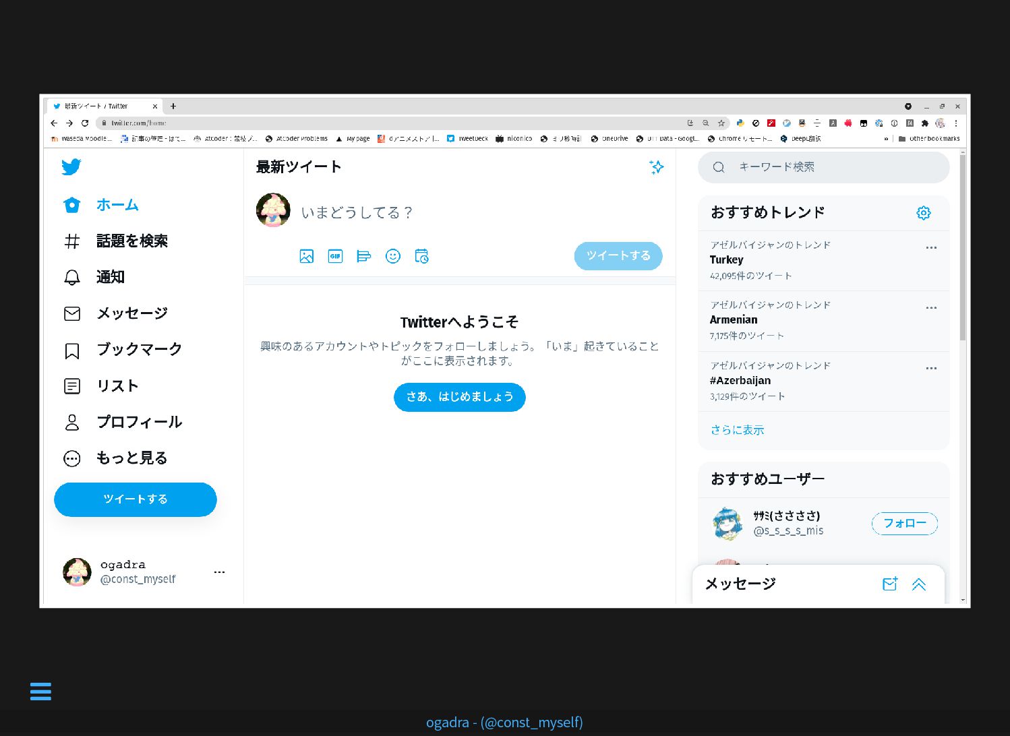1010x736 pixels.
Task: Open the AtCoder Problems bookmark
Action: [x=297, y=139]
